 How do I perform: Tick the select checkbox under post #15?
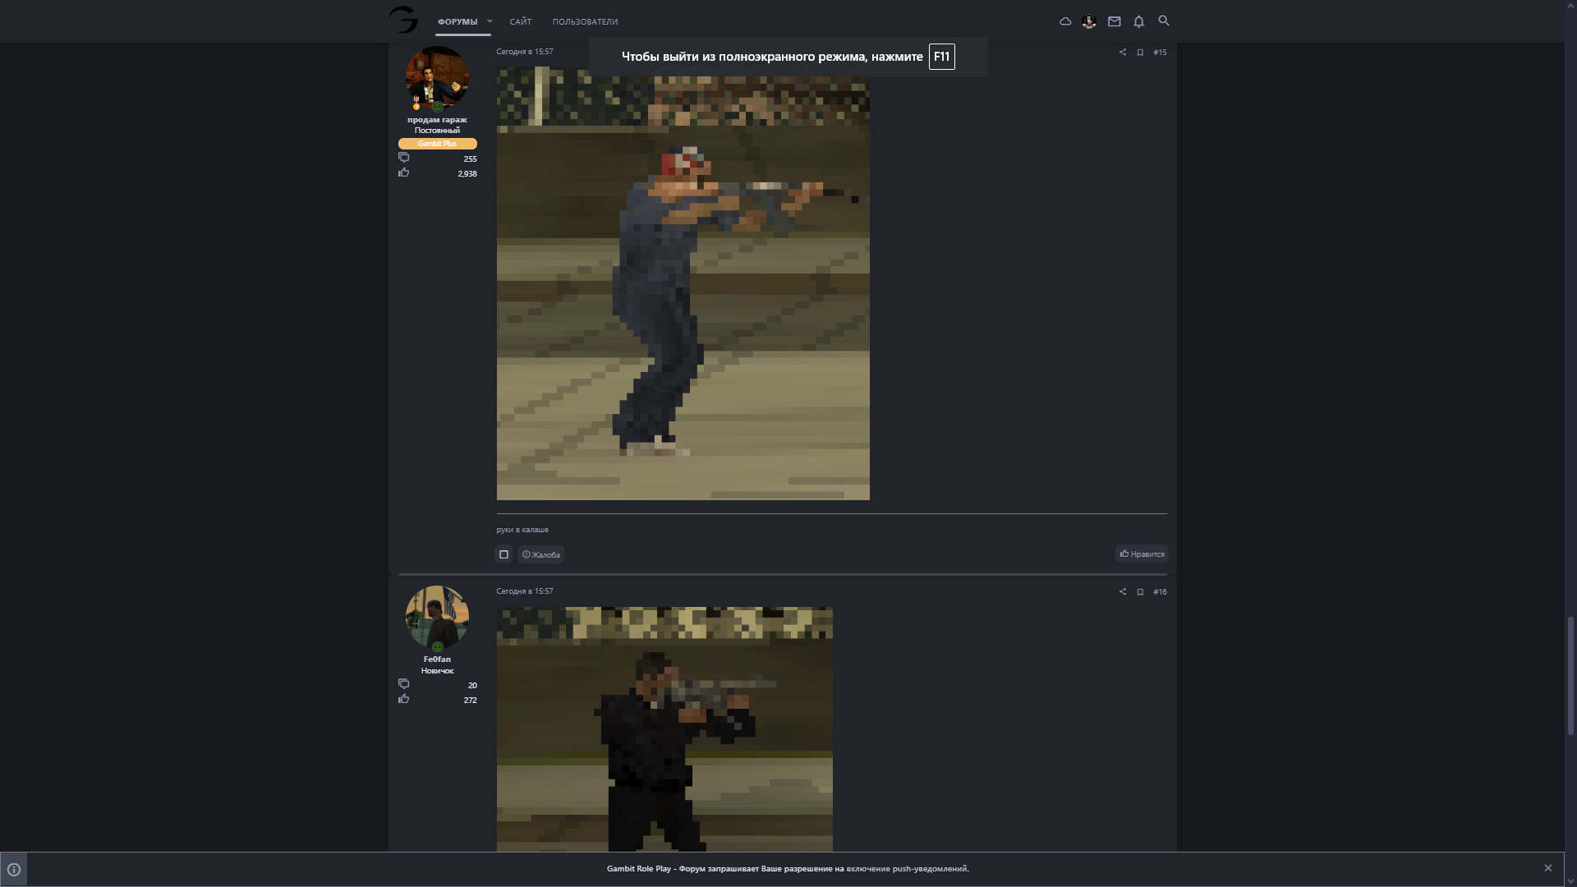[503, 554]
